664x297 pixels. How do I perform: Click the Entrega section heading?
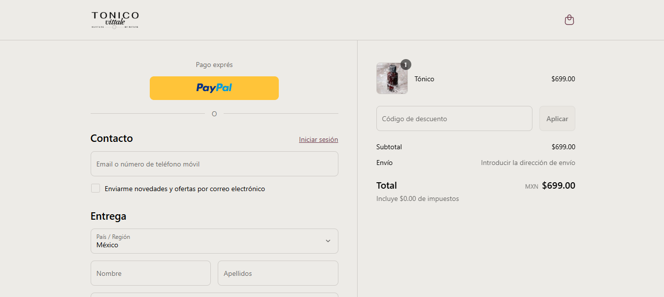point(108,216)
